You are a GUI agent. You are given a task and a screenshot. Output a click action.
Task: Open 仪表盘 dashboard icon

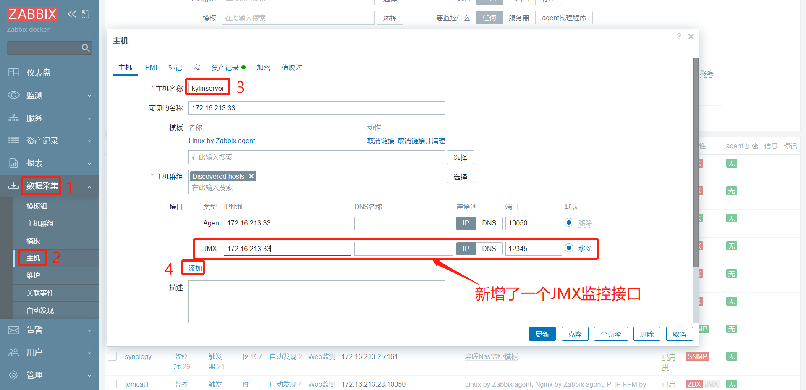tap(13, 73)
